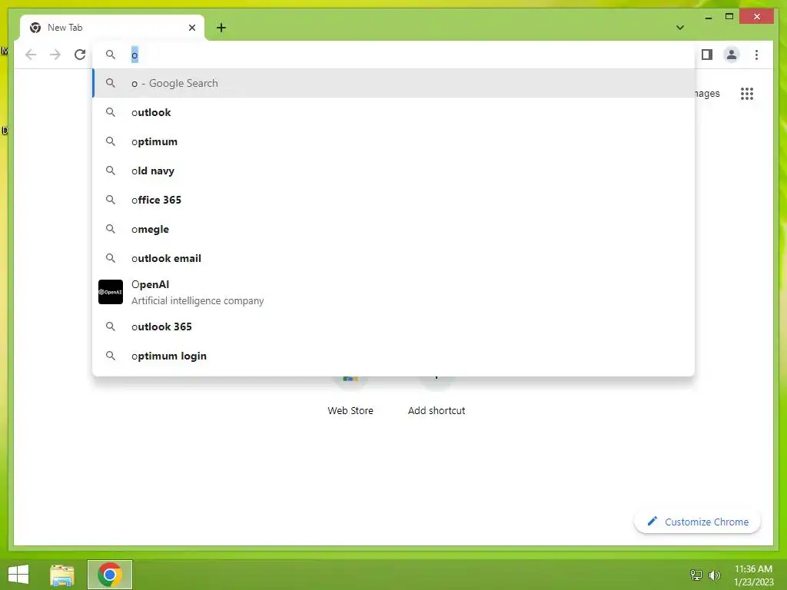Screen dimensions: 787x590
Task: Open the profile avatar menu
Action: pyautogui.click(x=732, y=55)
